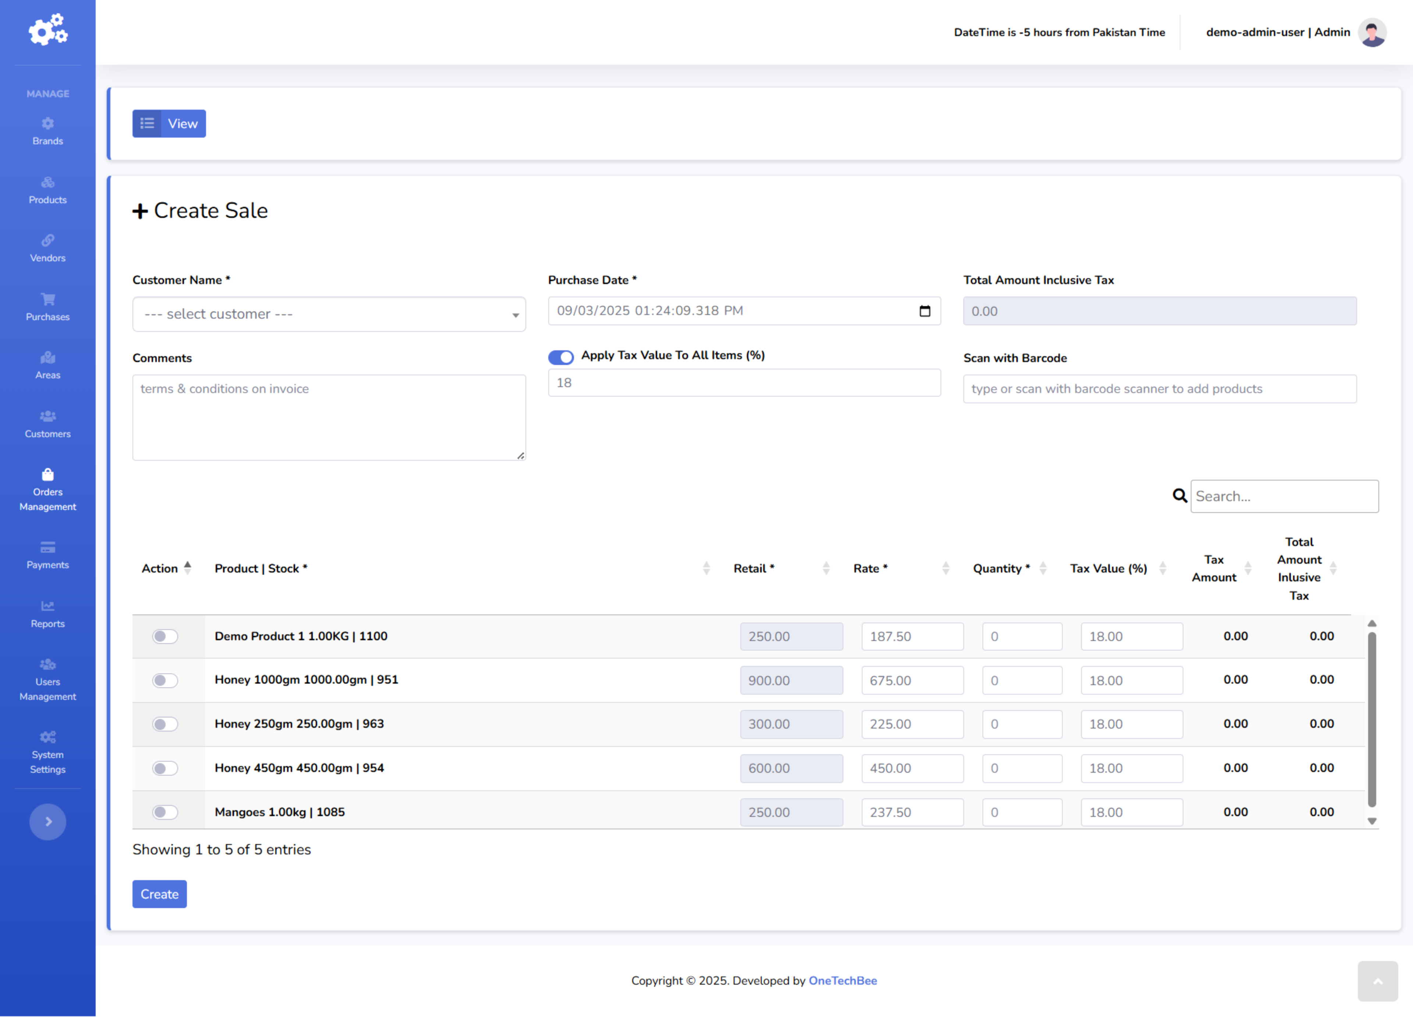Follow the OneTechBee footer link
The image size is (1413, 1017).
[842, 980]
